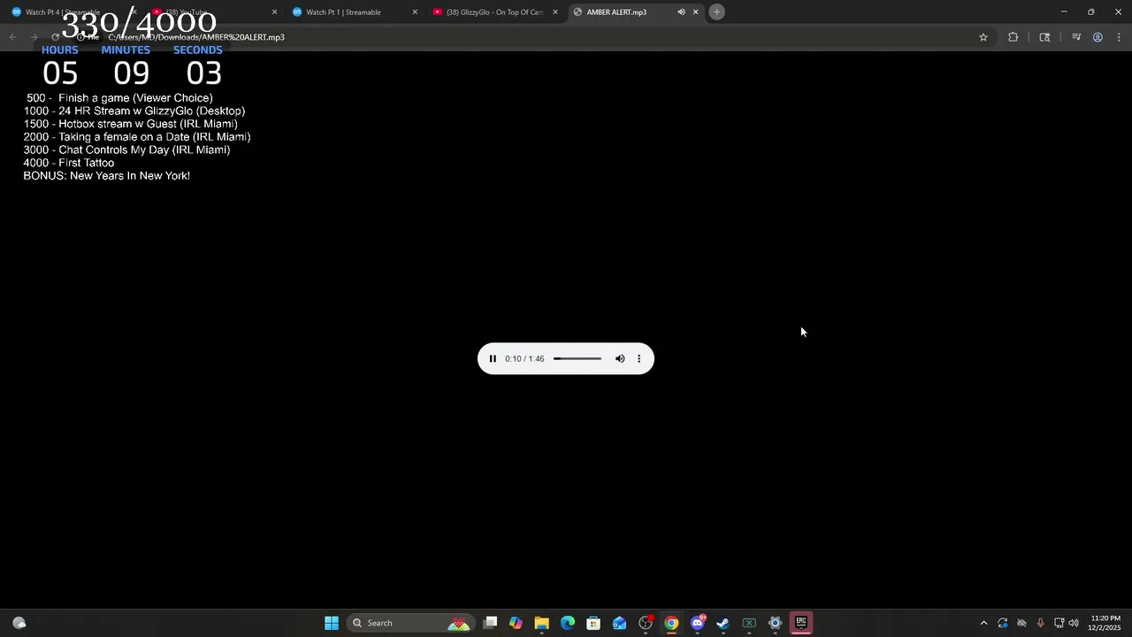Open the Chrome extensions puzzle icon
The width and height of the screenshot is (1132, 637).
(x=1013, y=37)
